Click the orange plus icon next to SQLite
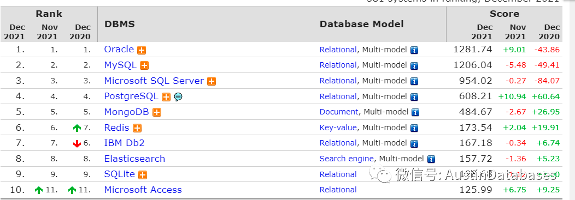 [x=143, y=175]
